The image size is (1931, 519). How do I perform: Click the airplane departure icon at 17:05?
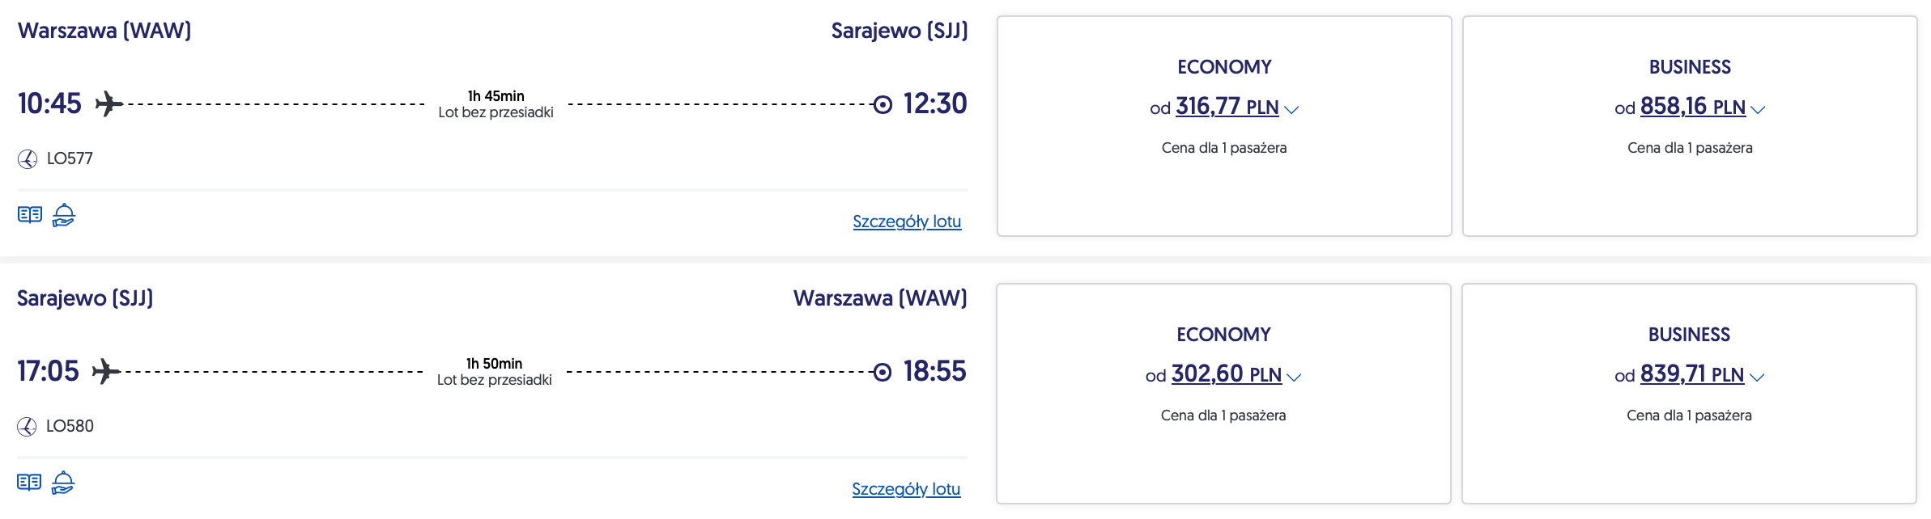click(x=106, y=372)
